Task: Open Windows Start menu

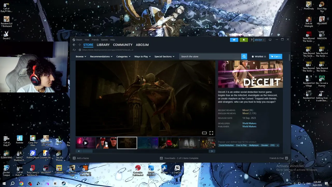Action: coord(4,184)
